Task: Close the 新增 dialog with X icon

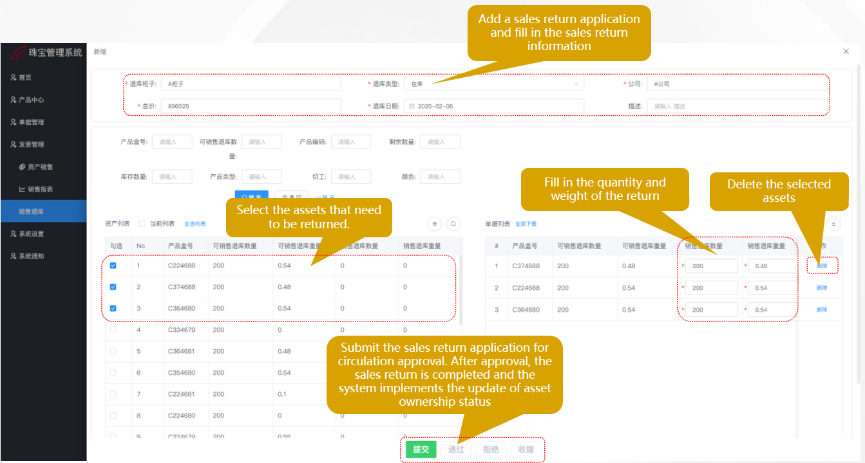Action: click(846, 51)
